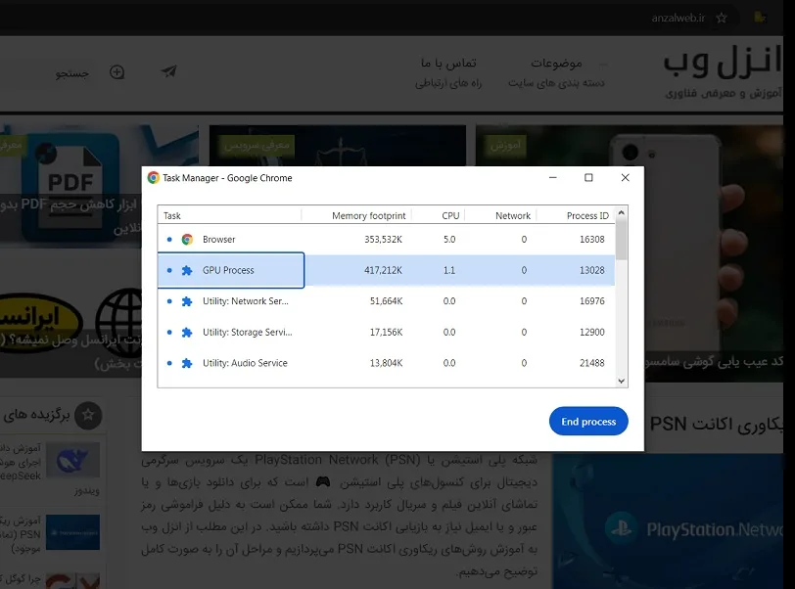Click memory value 13,804K
Image resolution: width=795 pixels, height=589 pixels.
click(x=387, y=363)
